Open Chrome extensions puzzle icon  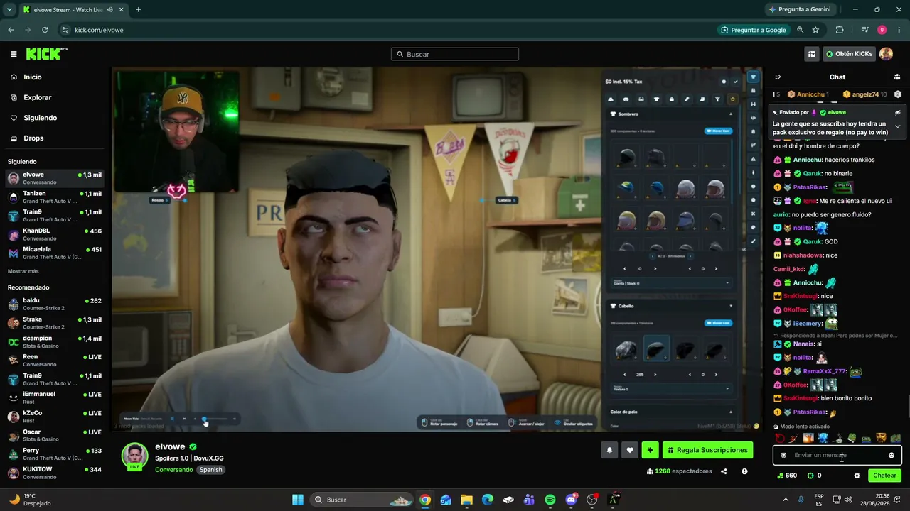[840, 30]
